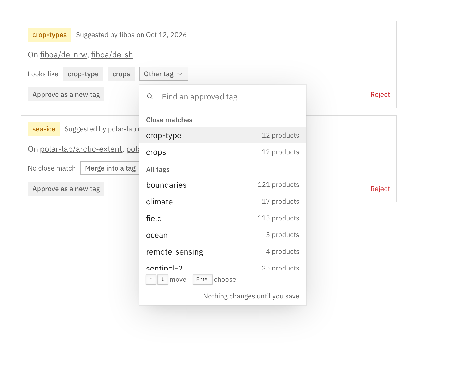Viewport: 470px width, 376px height.
Task: Open the fiboa/de-sh product link
Action: pos(112,55)
